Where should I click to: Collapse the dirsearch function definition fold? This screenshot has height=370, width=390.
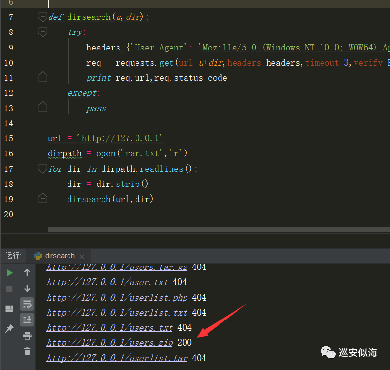43,17
